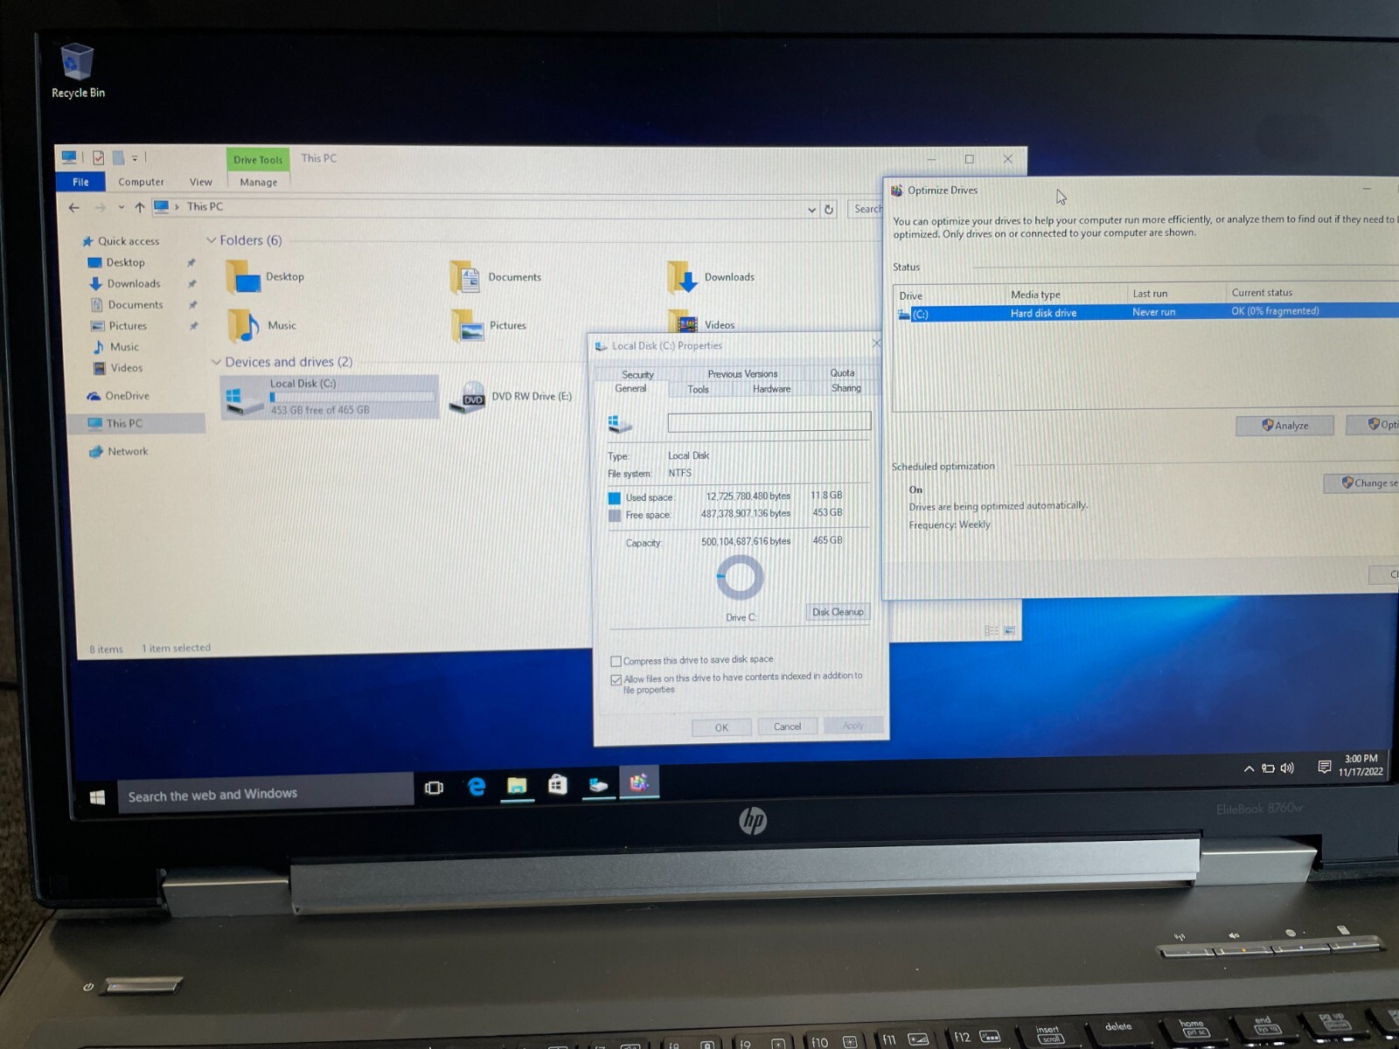The width and height of the screenshot is (1399, 1049).
Task: Select the Pictures folder icon
Action: click(489, 325)
